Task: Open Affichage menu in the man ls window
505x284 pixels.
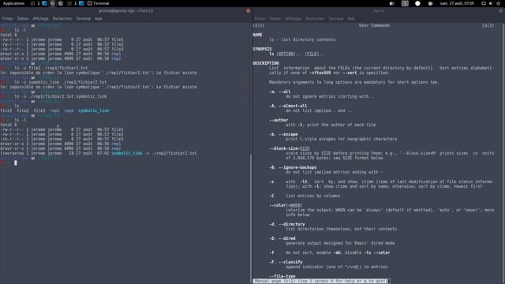Action: coord(293,19)
